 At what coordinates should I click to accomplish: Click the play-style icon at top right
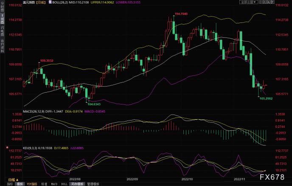[x=269, y=2]
